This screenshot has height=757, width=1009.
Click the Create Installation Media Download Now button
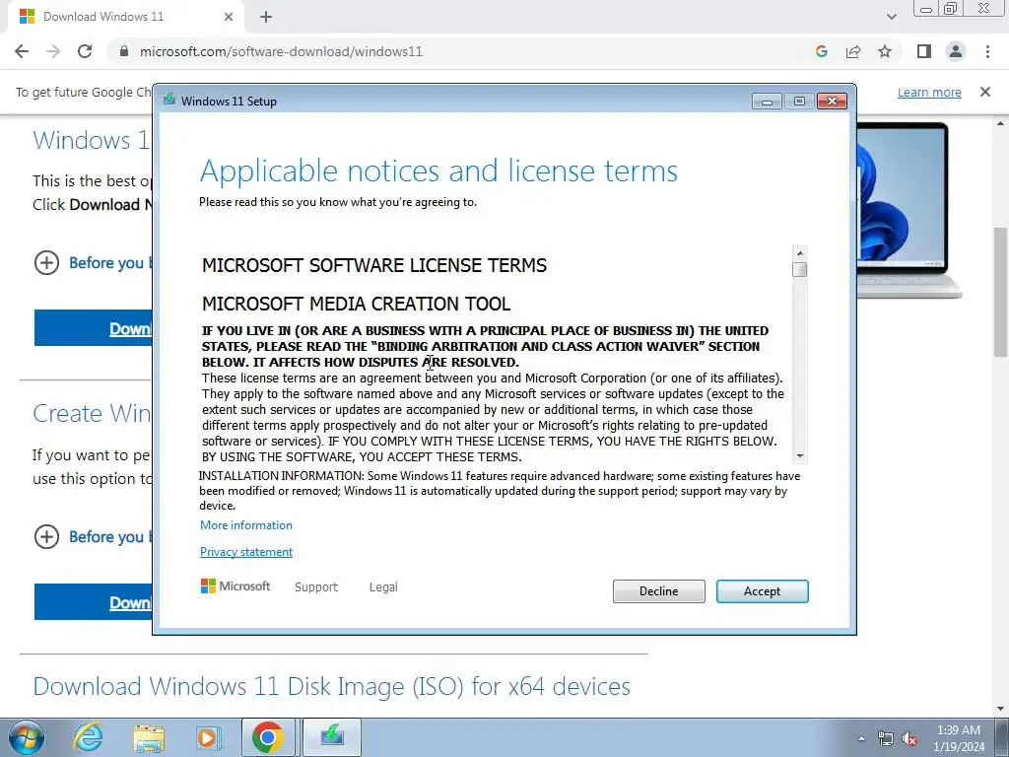(x=94, y=602)
